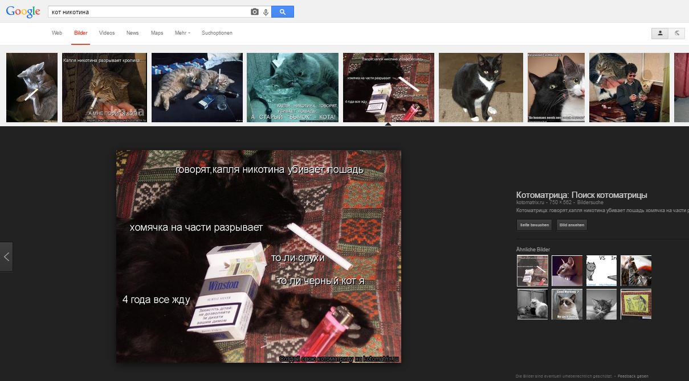Image resolution: width=689 pixels, height=381 pixels.
Task: Select the News tab
Action: [x=132, y=33]
